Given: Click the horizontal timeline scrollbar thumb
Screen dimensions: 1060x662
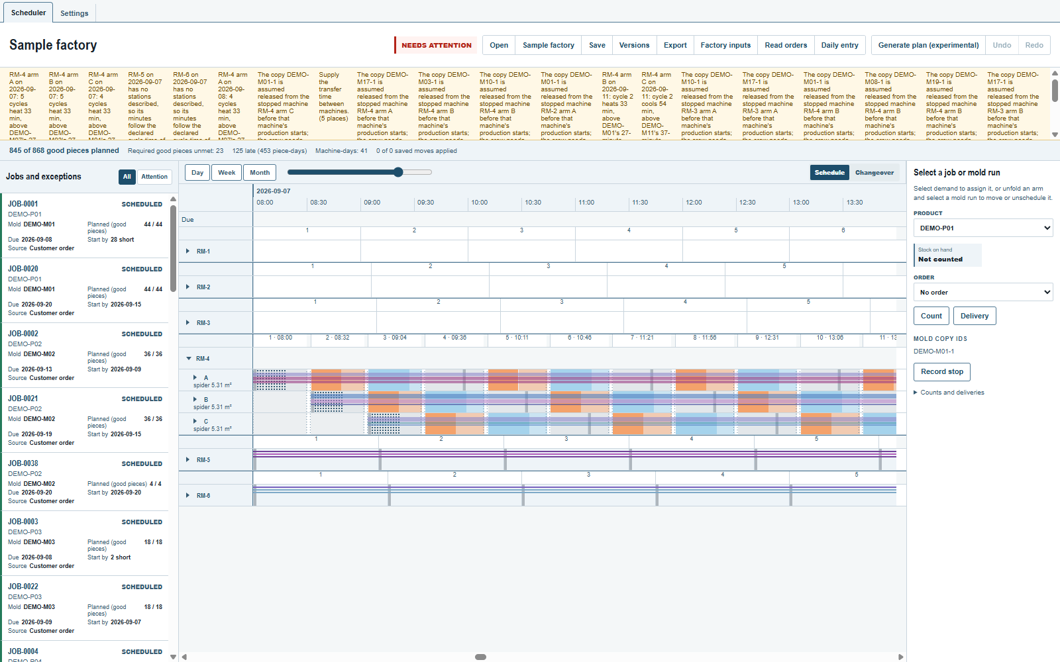Looking at the screenshot, I should (481, 657).
